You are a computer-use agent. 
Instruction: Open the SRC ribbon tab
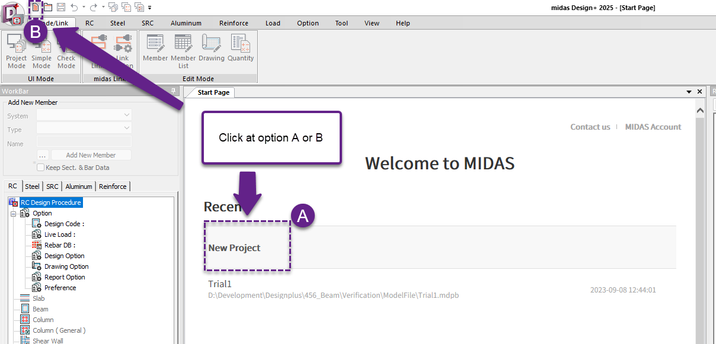click(148, 23)
